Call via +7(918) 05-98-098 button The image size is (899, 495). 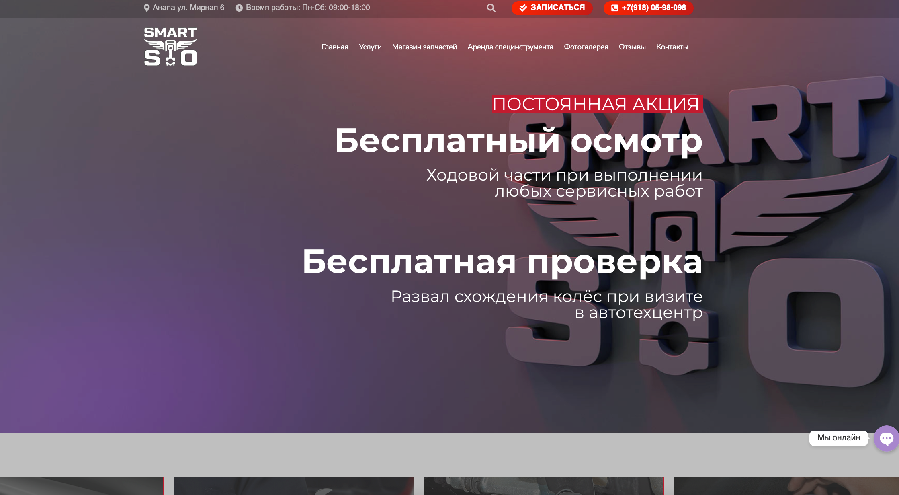coord(648,8)
